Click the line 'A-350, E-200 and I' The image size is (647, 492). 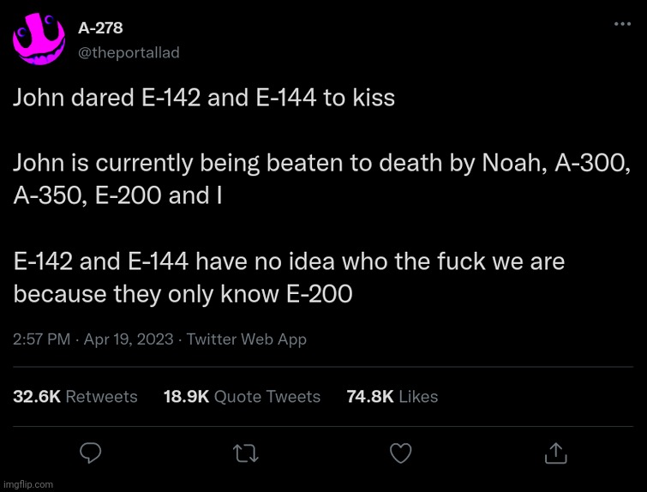point(117,195)
